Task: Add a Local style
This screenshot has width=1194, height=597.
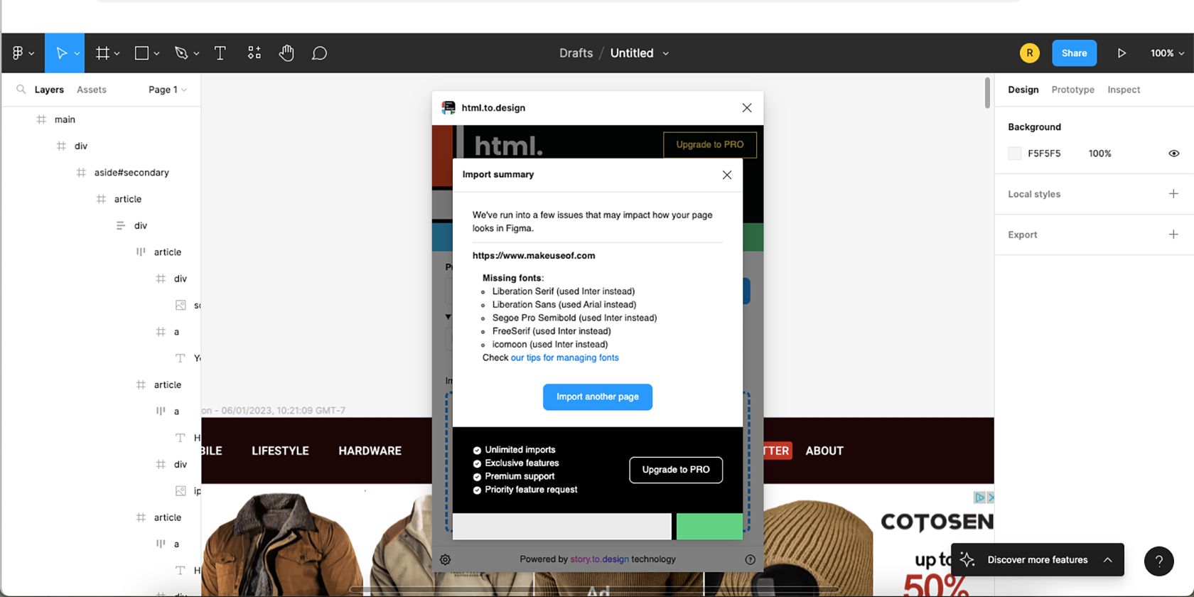Action: click(1173, 193)
